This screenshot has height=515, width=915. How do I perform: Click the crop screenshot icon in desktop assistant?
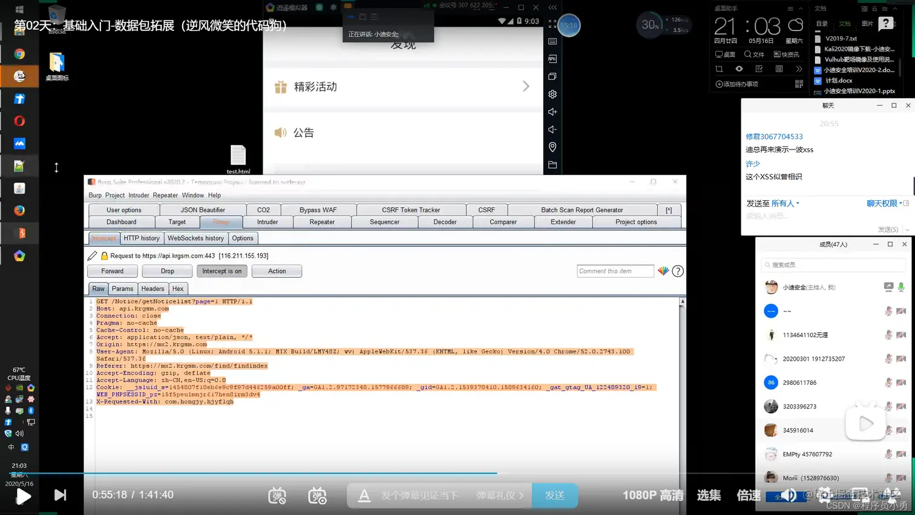[x=719, y=69]
